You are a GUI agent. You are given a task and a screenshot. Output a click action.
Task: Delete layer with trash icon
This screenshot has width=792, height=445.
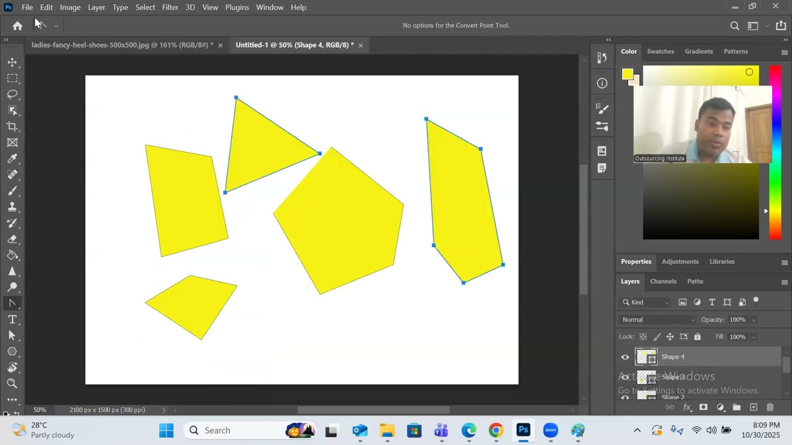[770, 407]
